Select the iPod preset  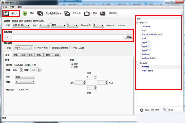click(x=144, y=31)
